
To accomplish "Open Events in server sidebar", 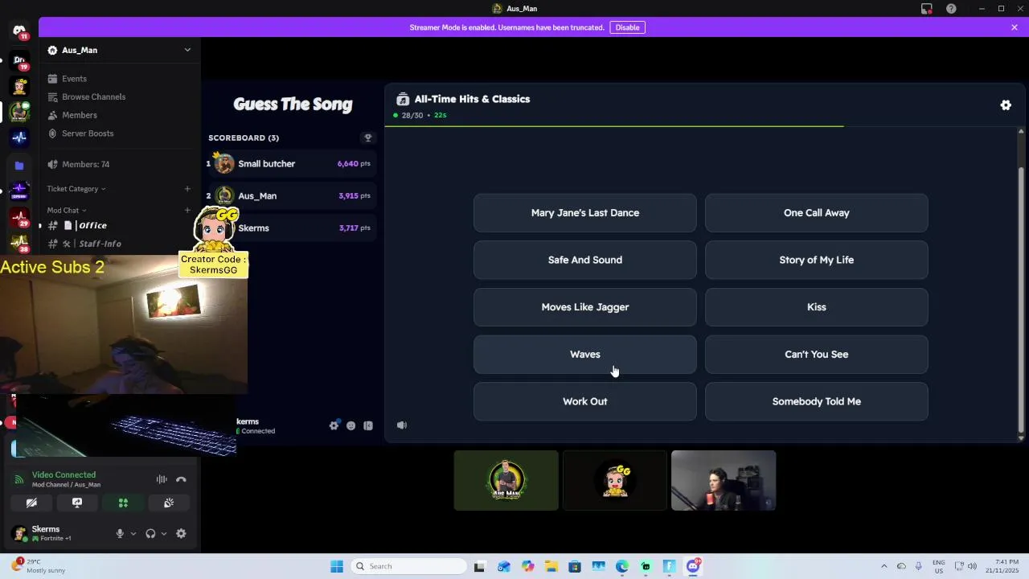I will click(74, 79).
